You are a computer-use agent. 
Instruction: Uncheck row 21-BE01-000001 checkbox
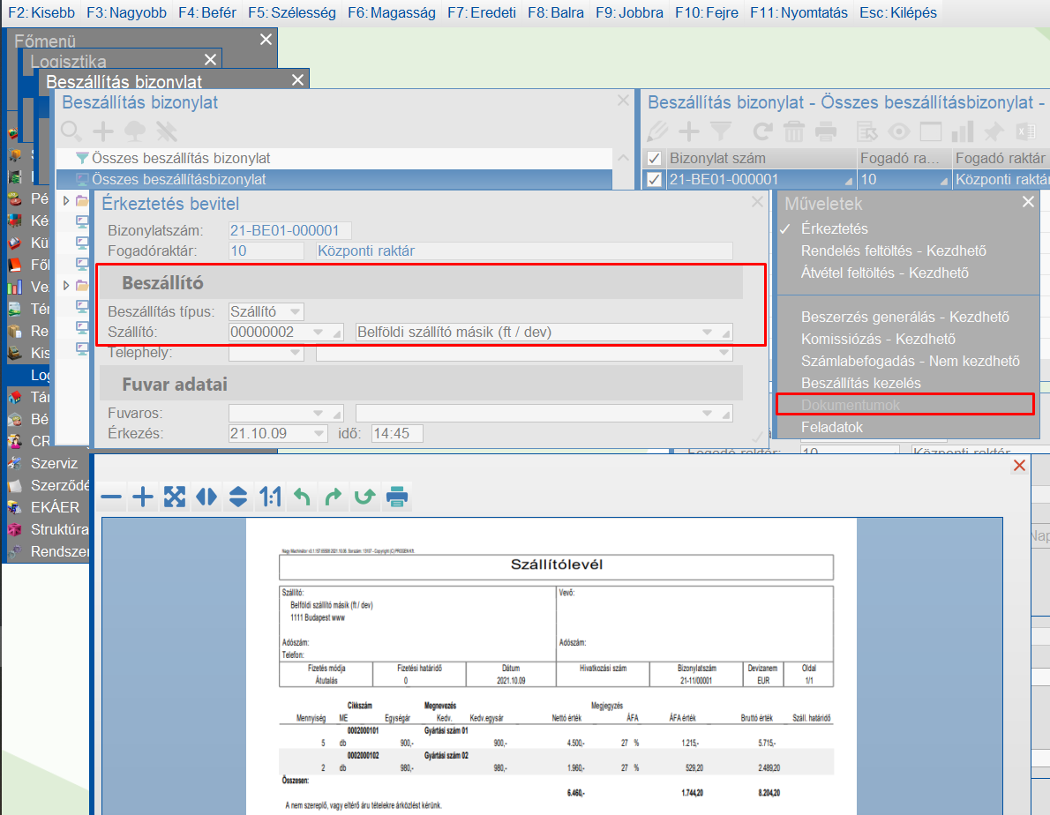click(654, 180)
